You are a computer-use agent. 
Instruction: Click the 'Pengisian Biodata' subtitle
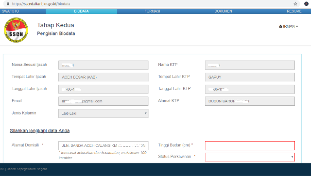pos(56,33)
